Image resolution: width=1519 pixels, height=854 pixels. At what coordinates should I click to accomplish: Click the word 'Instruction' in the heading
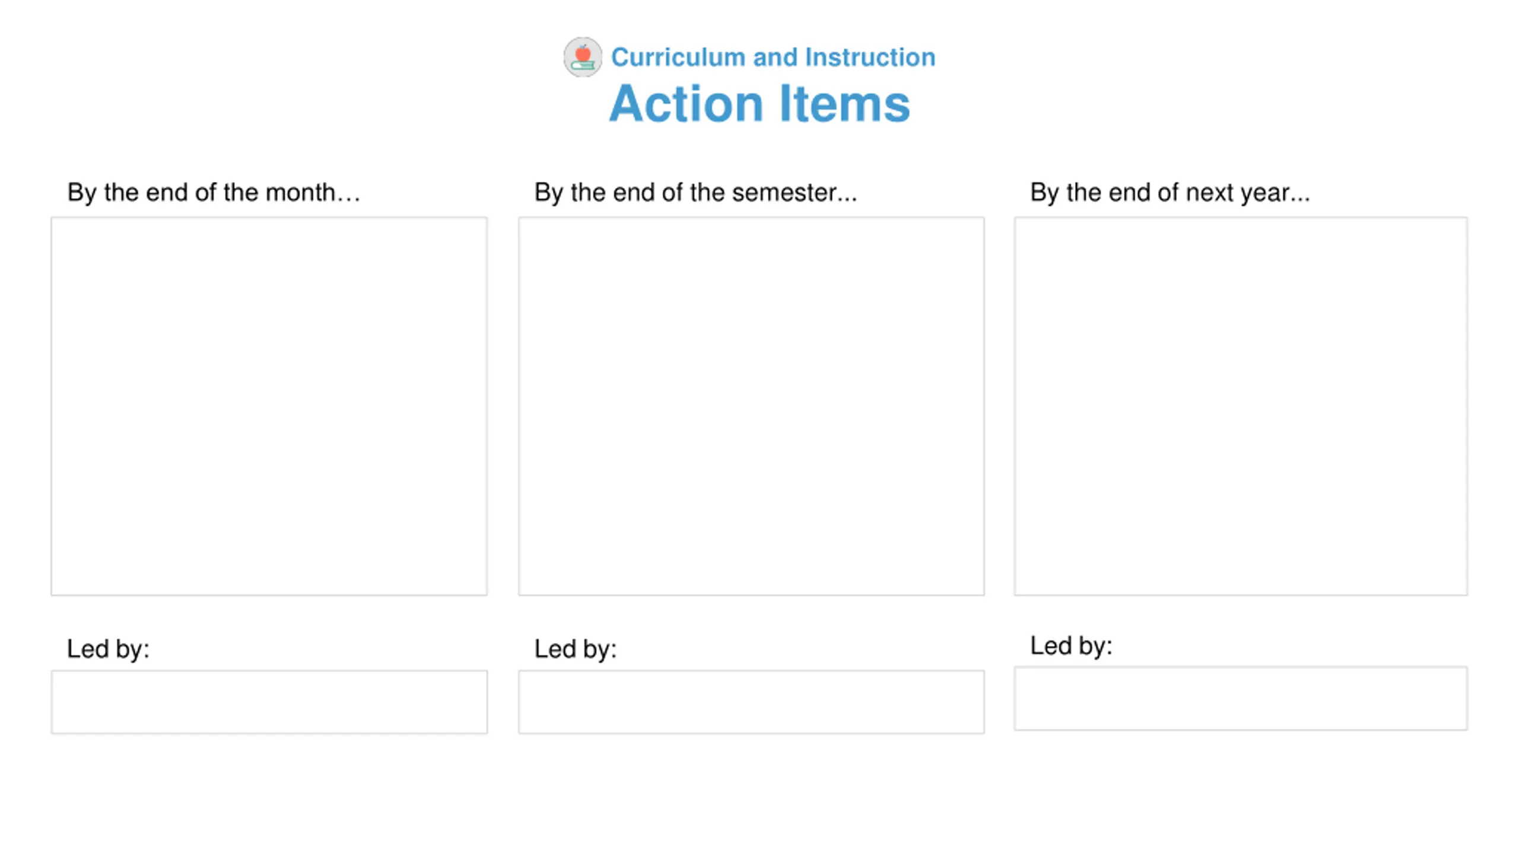(870, 58)
